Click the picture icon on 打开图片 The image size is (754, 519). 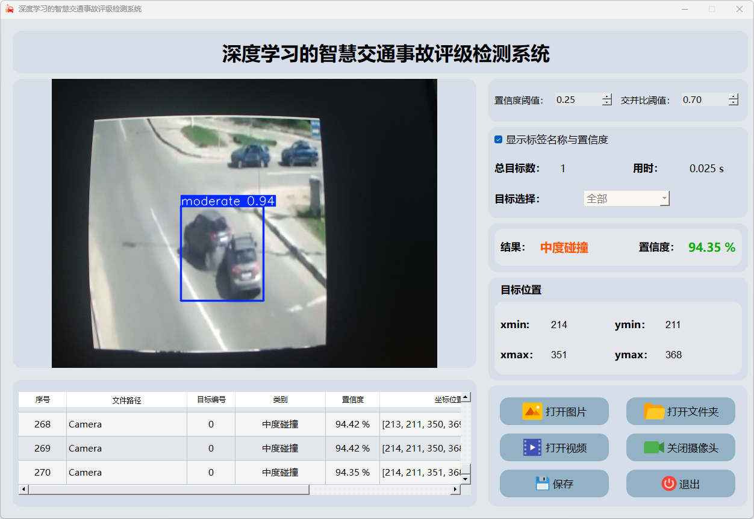tap(532, 412)
